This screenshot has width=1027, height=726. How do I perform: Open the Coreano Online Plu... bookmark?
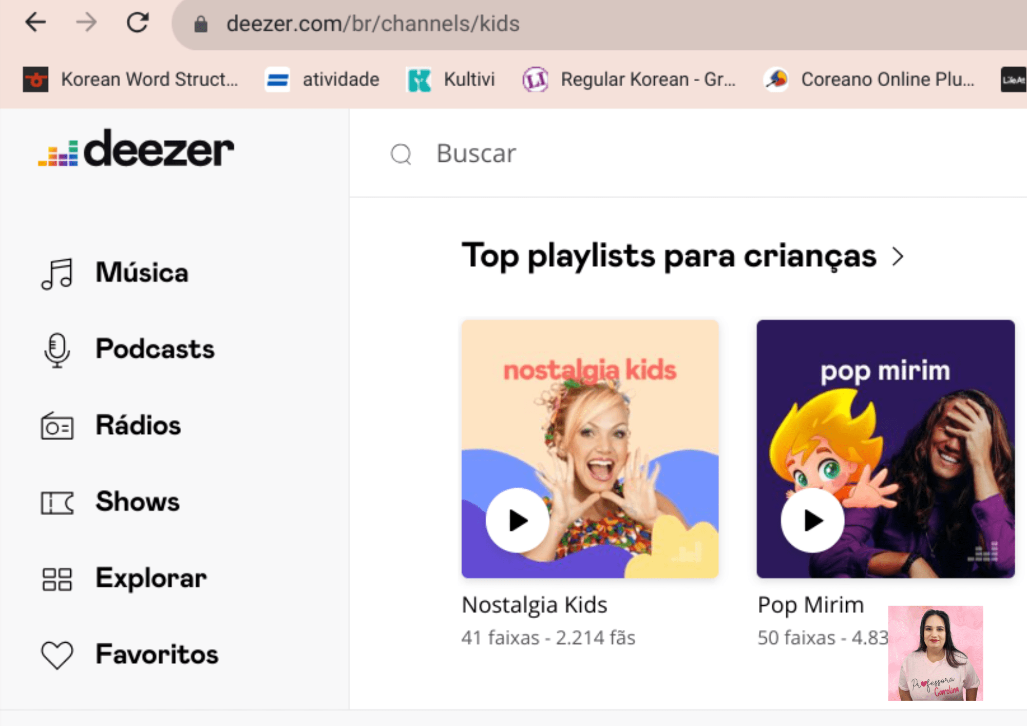[x=869, y=80]
